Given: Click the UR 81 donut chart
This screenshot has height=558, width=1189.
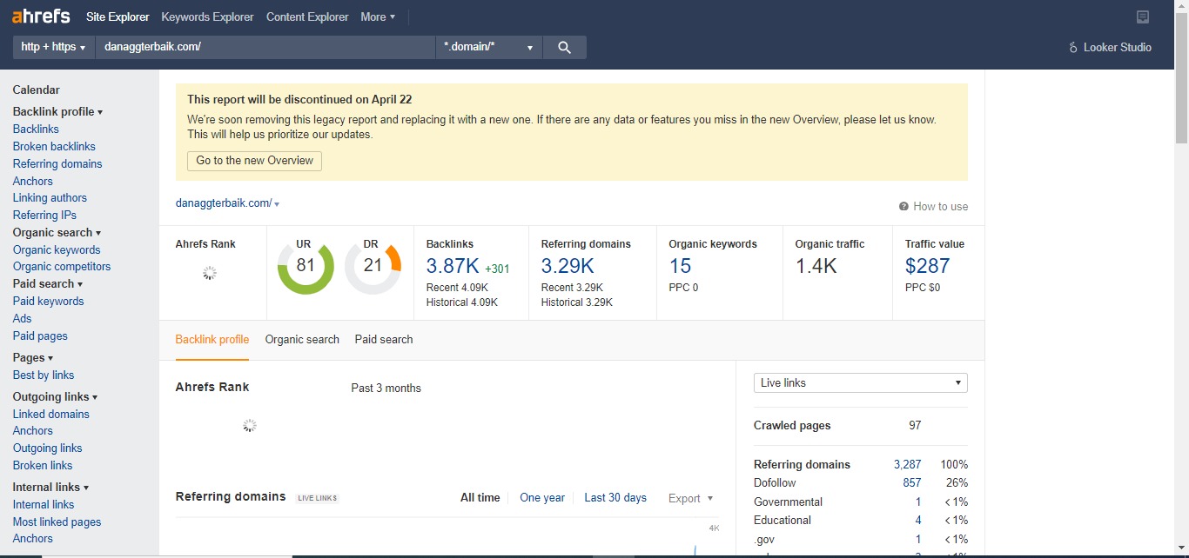Looking at the screenshot, I should point(306,266).
